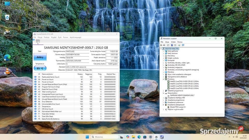Click the learn about this picture icon

click(239, 7)
